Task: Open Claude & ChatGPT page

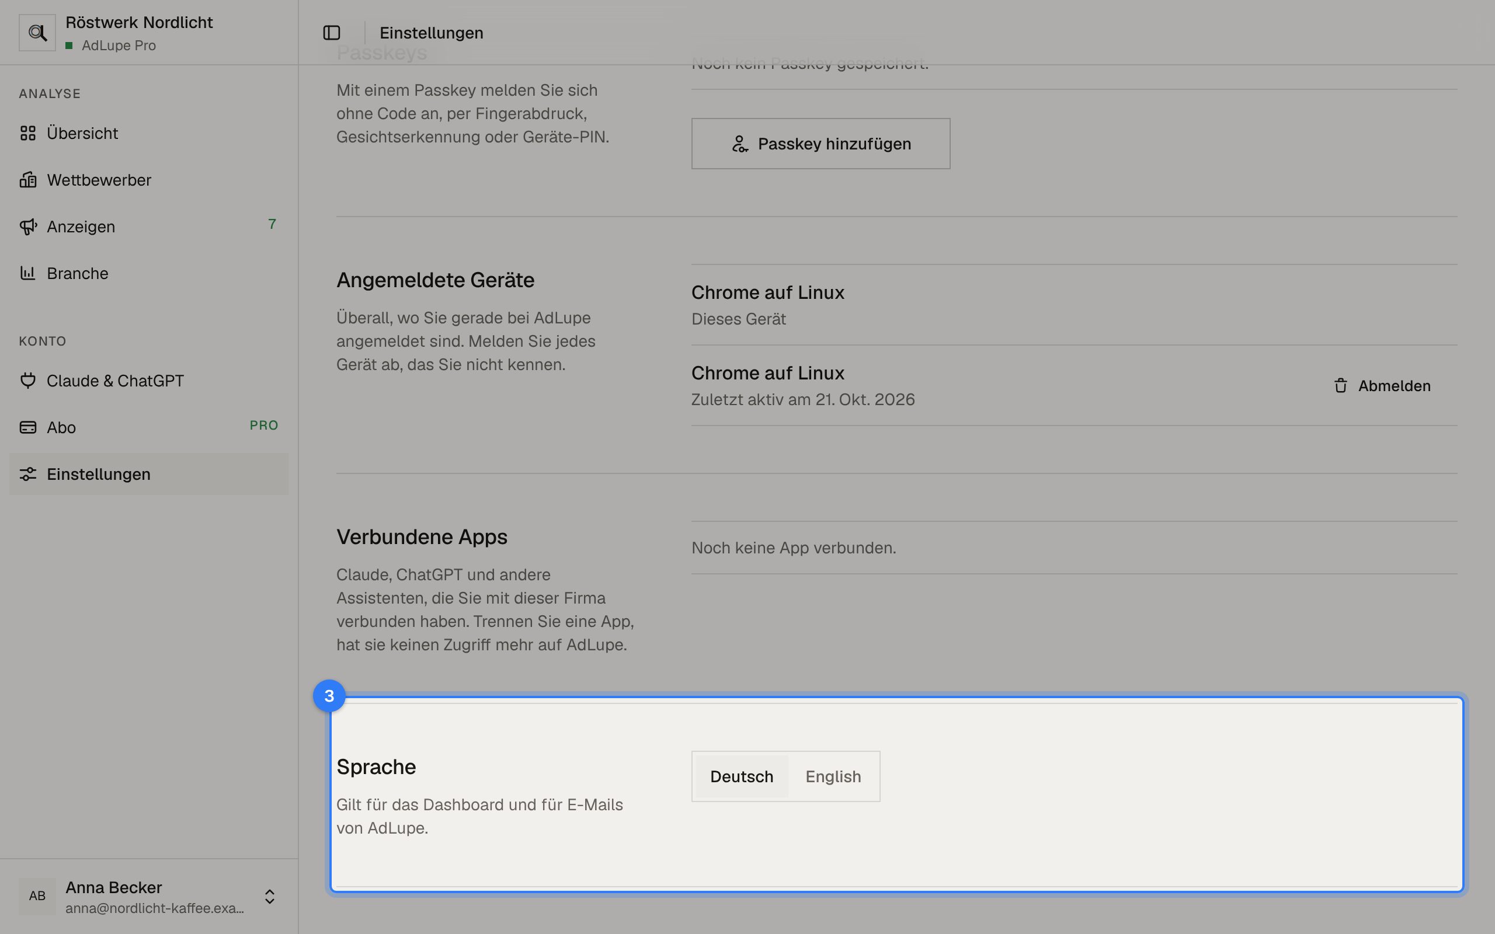Action: pyautogui.click(x=149, y=381)
